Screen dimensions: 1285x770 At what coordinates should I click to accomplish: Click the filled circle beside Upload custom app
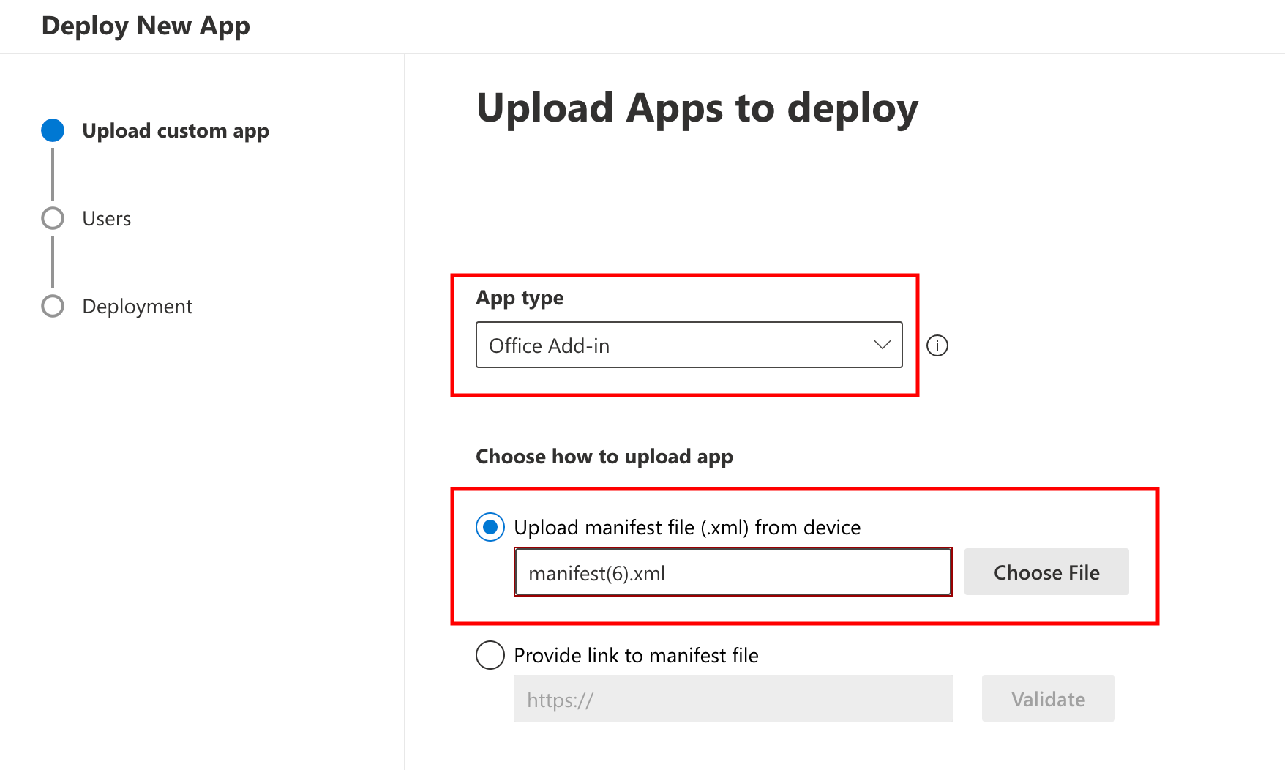click(52, 130)
